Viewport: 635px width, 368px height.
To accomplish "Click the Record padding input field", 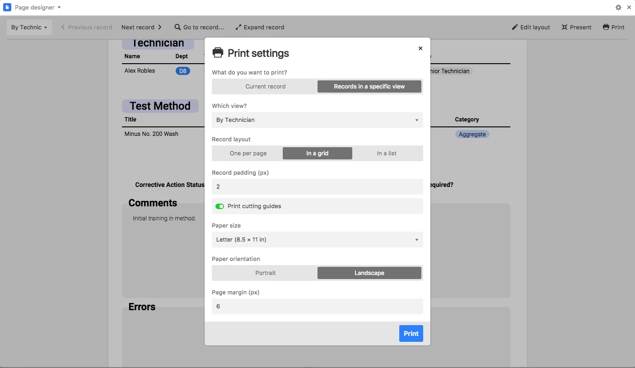I will 317,186.
